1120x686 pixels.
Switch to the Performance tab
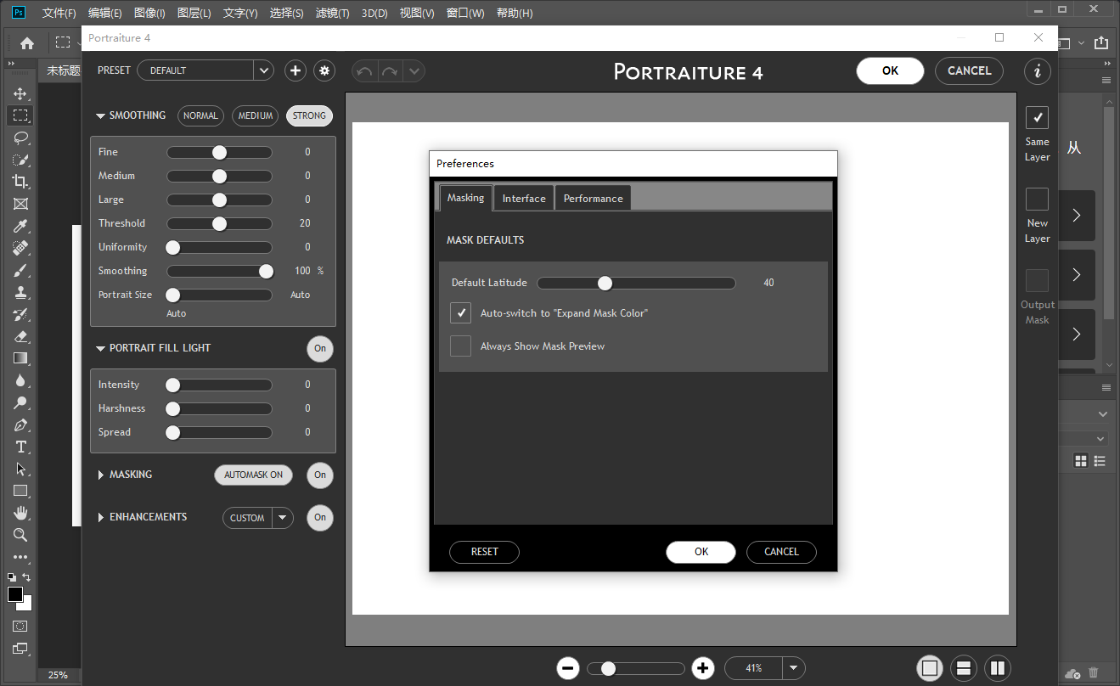pyautogui.click(x=593, y=198)
